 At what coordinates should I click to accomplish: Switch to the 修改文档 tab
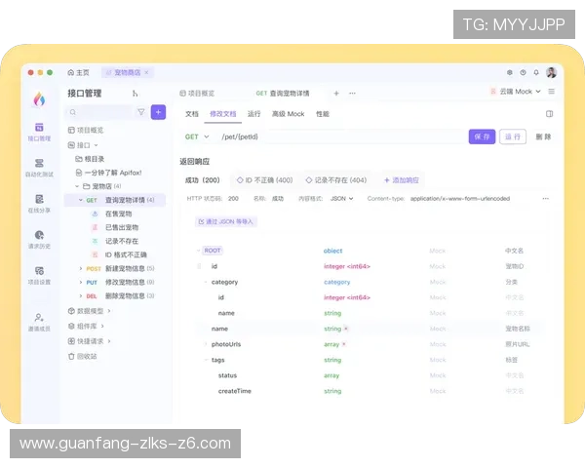[x=222, y=114]
